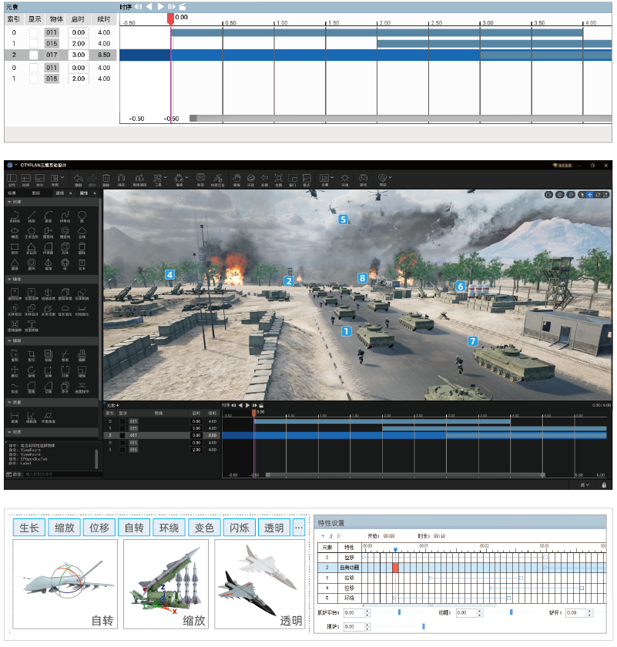
Task: Toggle display checkbox for first 011 row
Action: tap(34, 32)
